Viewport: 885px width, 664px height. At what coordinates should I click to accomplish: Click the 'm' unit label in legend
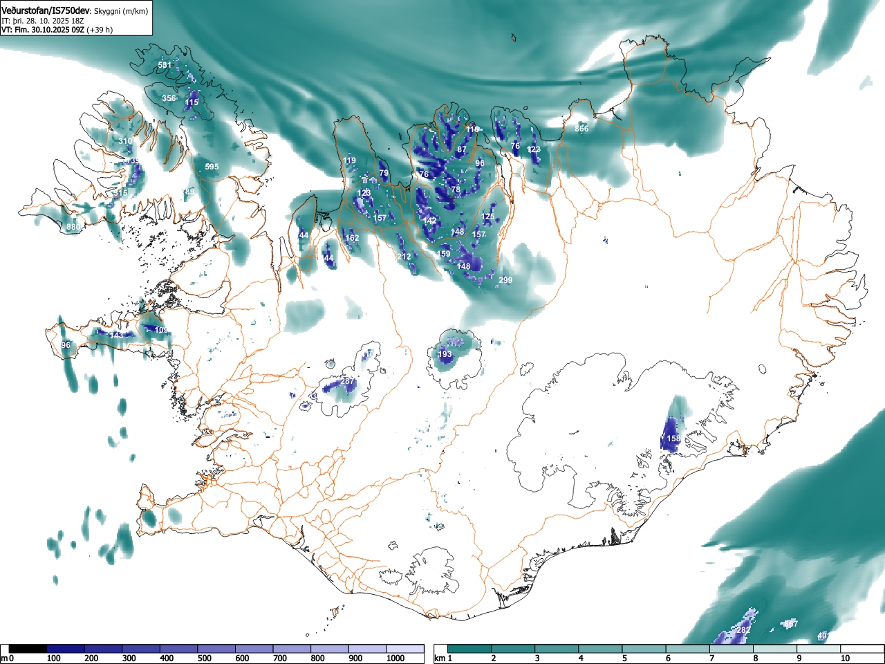(4, 658)
